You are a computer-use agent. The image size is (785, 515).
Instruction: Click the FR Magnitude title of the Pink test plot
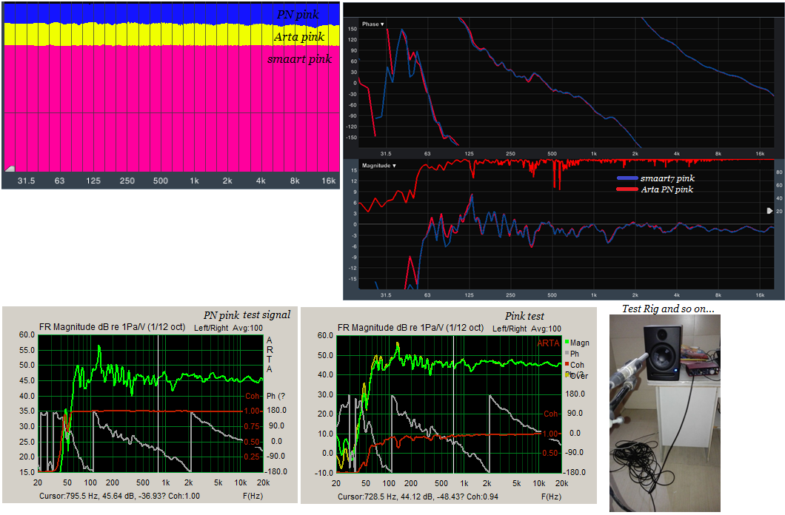(410, 328)
